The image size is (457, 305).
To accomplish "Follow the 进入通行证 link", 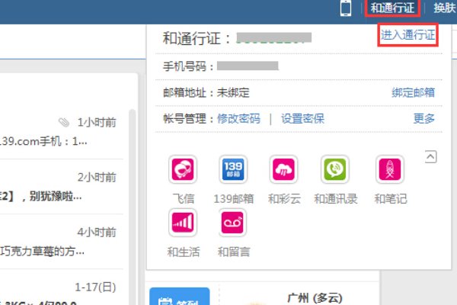I will (407, 35).
